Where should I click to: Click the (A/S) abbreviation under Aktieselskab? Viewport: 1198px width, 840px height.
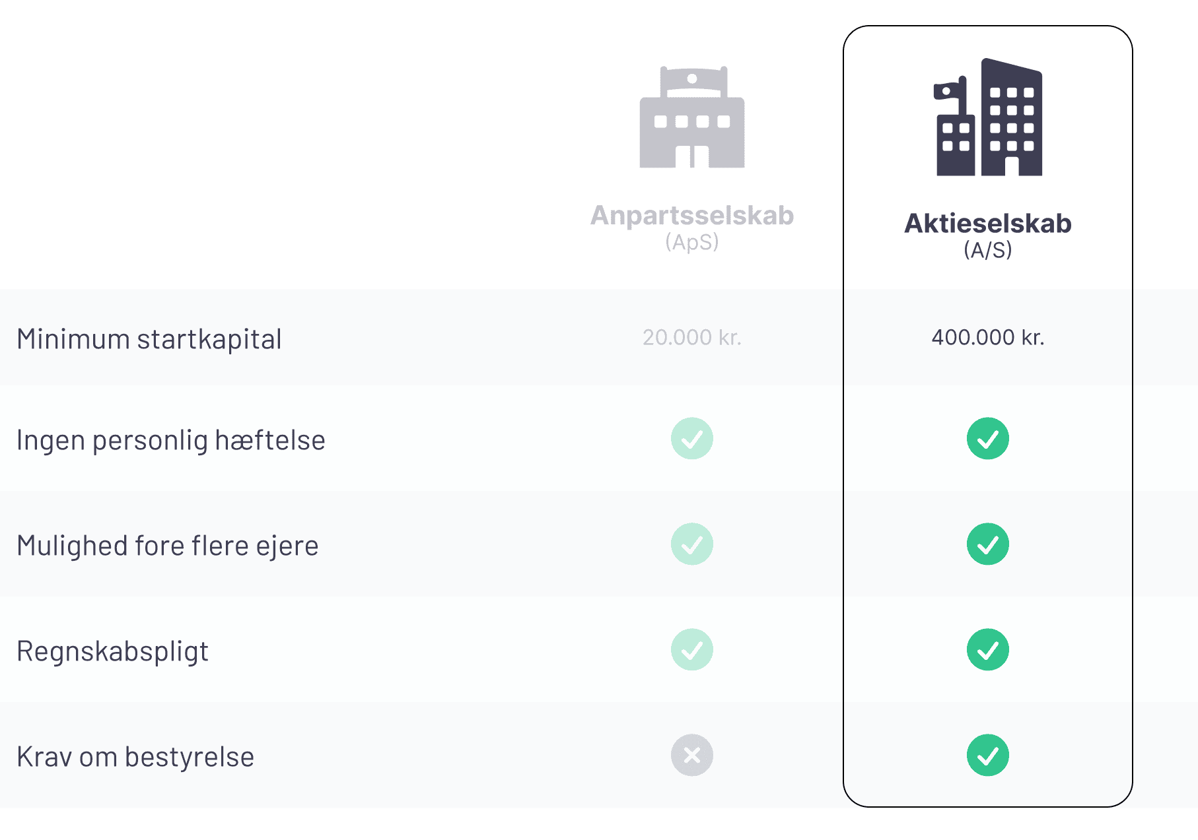click(988, 250)
